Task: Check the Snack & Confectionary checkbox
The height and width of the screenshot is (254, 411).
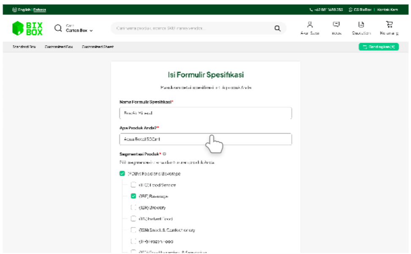Action: click(133, 230)
